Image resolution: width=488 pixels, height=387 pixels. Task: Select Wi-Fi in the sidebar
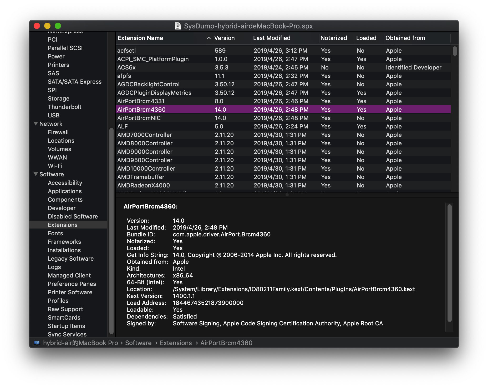(55, 166)
